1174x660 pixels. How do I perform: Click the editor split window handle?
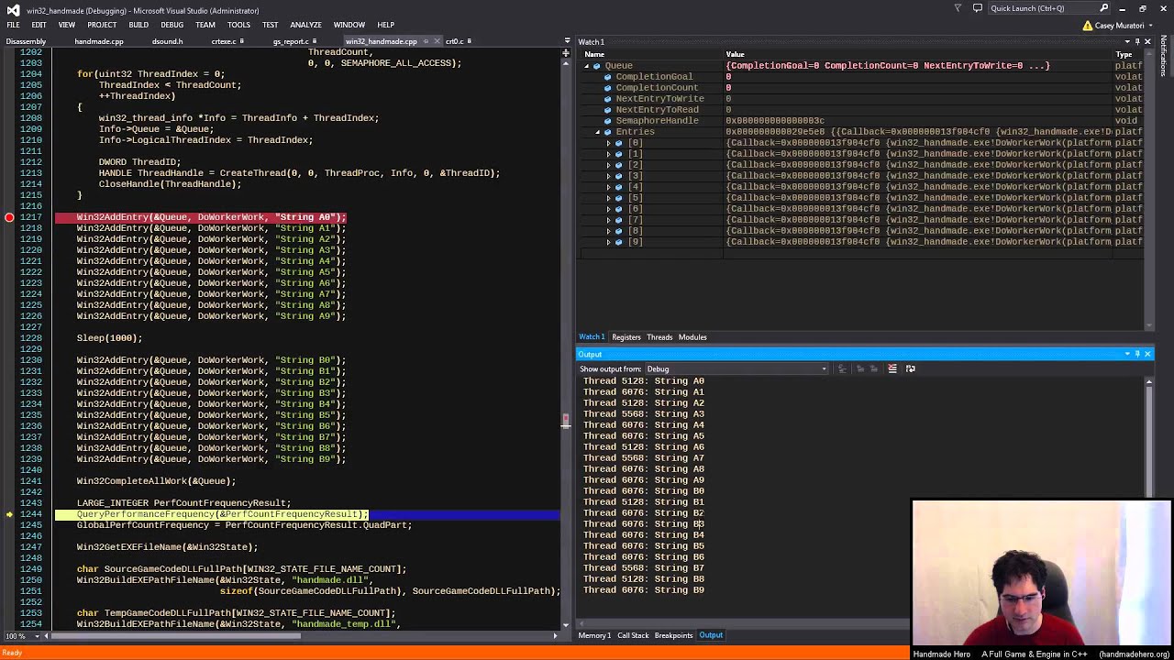(x=565, y=53)
